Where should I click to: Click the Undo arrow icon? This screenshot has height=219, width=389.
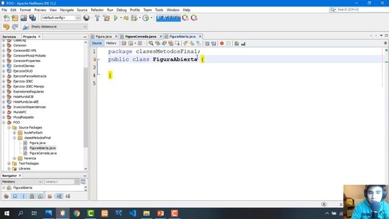coord(6,27)
